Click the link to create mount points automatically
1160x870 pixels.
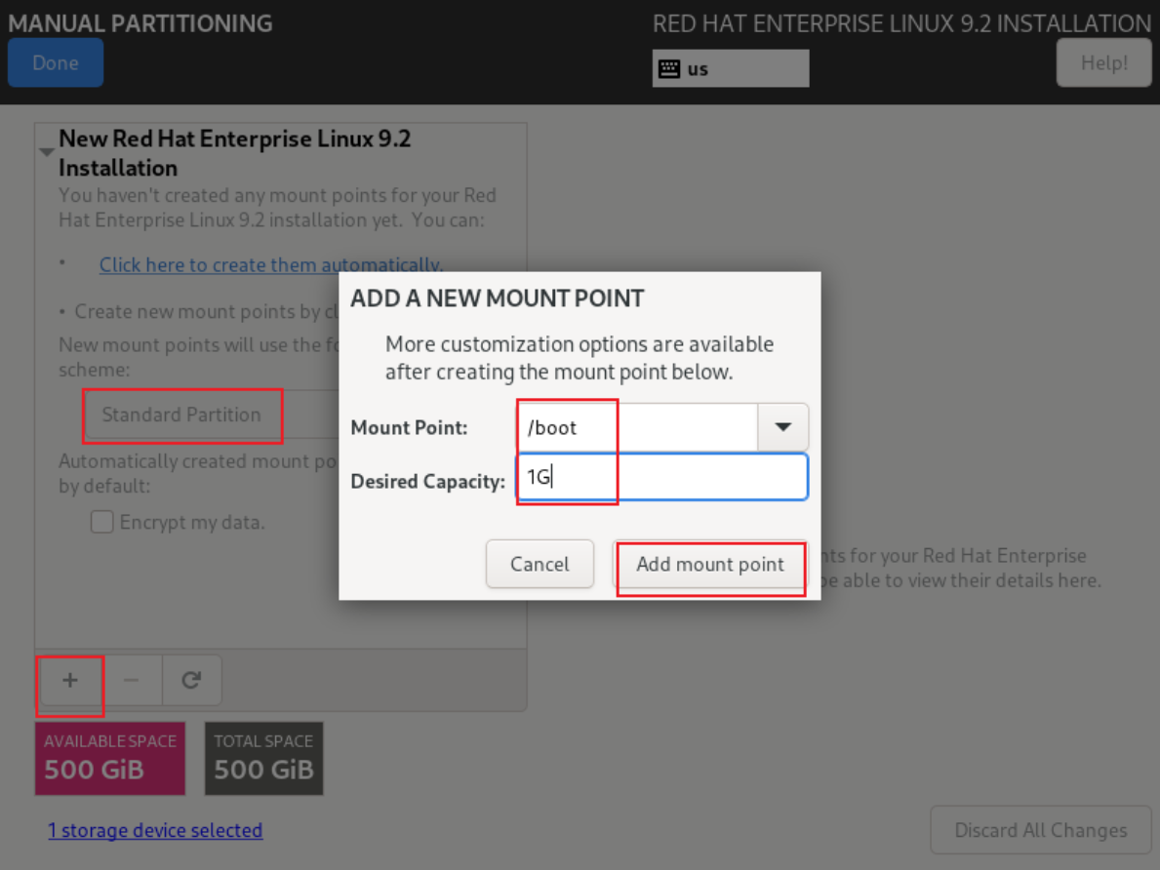271,265
